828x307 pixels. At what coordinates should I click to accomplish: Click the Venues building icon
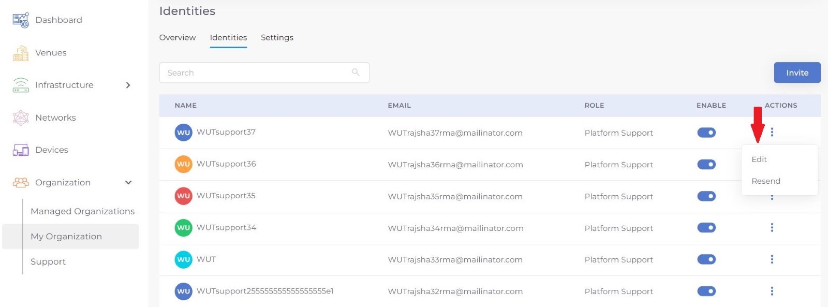point(21,53)
